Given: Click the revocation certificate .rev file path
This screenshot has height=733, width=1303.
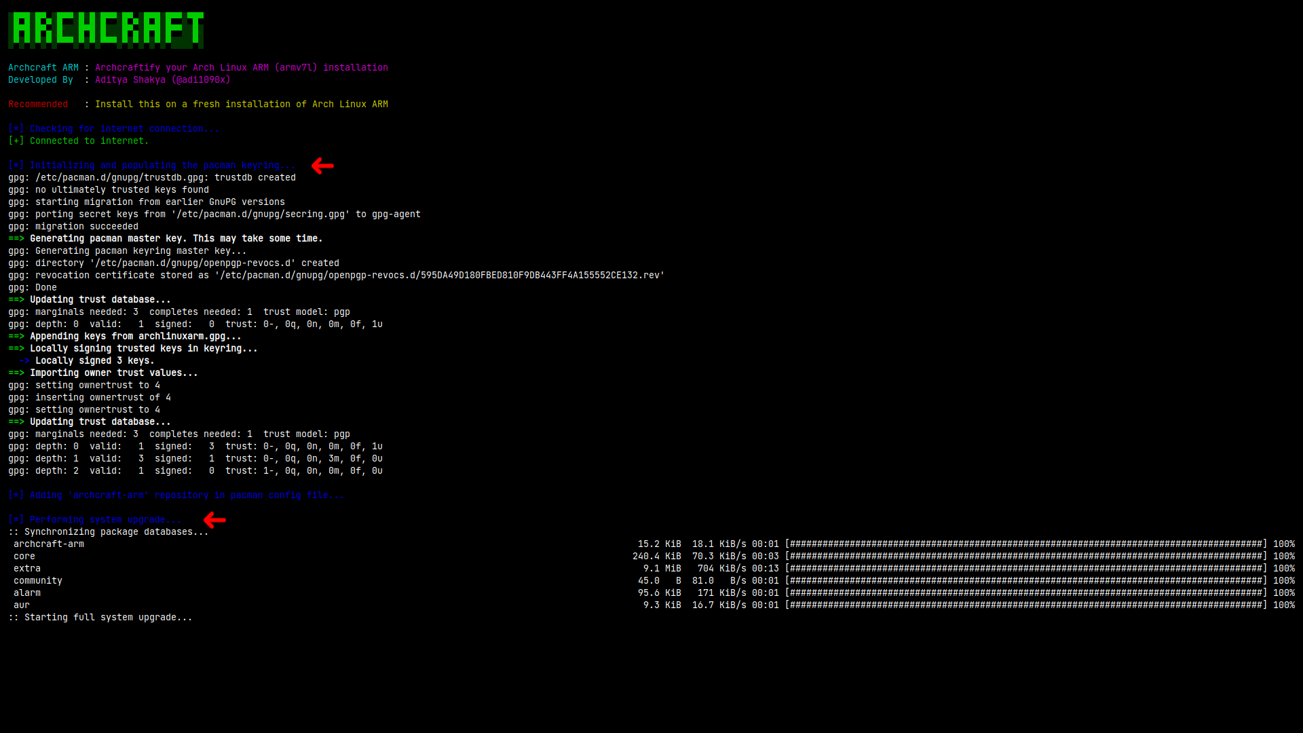Looking at the screenshot, I should coord(440,276).
